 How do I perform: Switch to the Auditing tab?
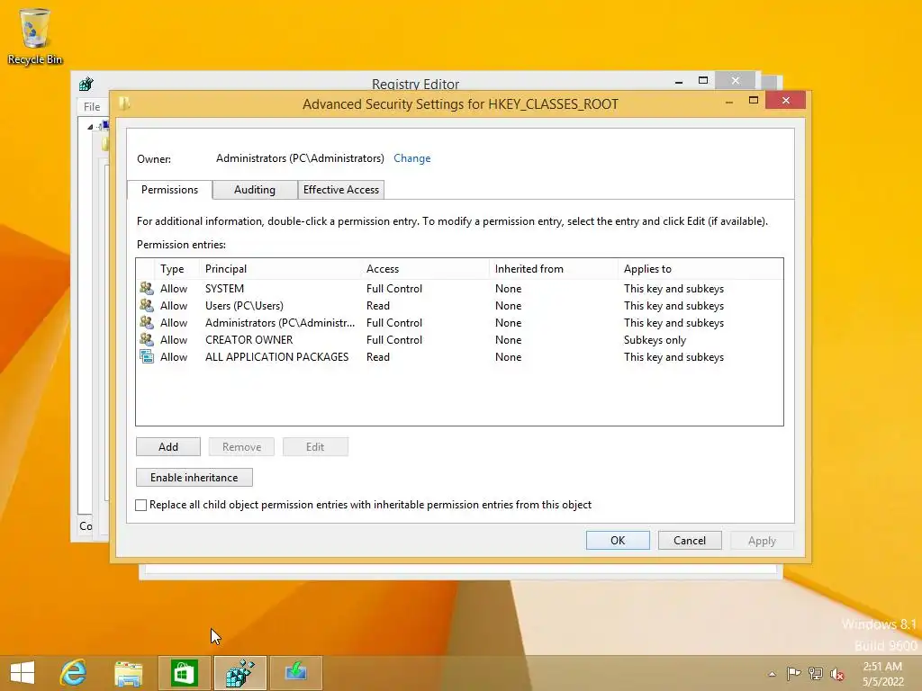(255, 190)
